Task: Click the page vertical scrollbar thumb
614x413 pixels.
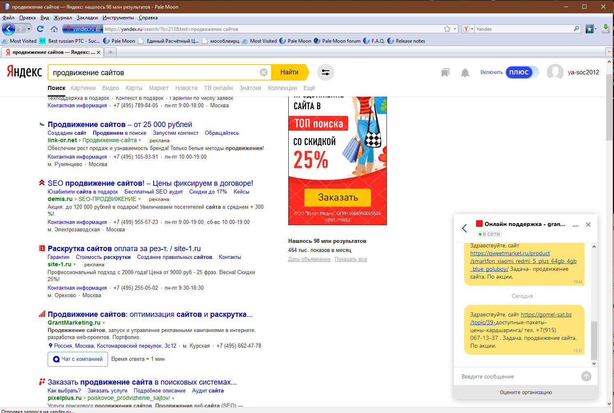Action: tap(609, 108)
